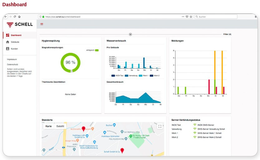Select the Karte map view
This screenshot has height=160, width=260.
pos(48,126)
